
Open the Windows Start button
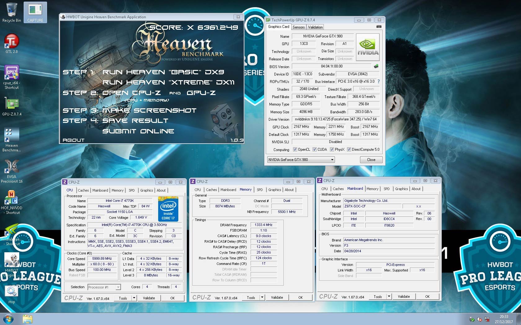[x=8, y=319]
